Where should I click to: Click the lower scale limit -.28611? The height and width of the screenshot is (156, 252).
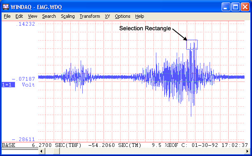point(24,139)
